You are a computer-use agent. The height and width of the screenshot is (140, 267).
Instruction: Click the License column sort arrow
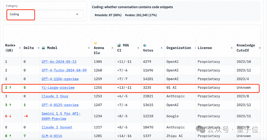coord(232,48)
